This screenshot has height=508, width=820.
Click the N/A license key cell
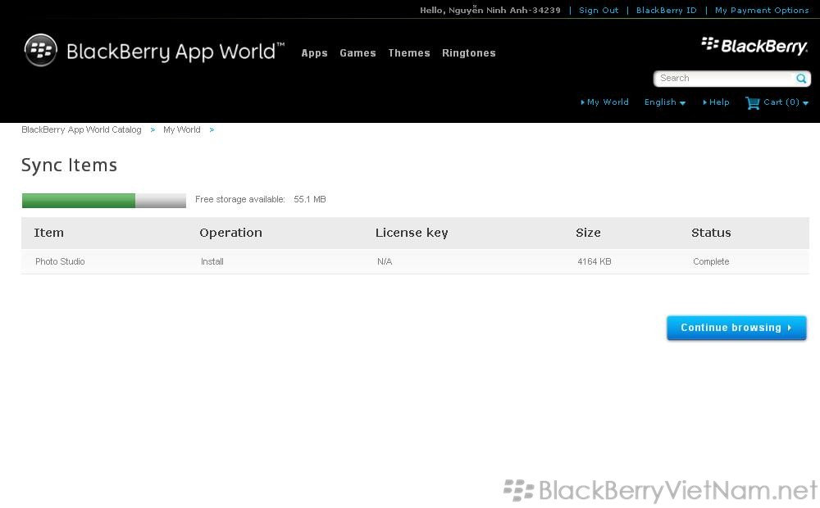385,261
